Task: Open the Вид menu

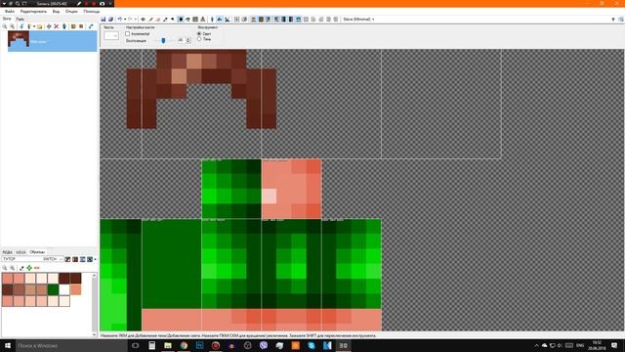Action: [56, 11]
